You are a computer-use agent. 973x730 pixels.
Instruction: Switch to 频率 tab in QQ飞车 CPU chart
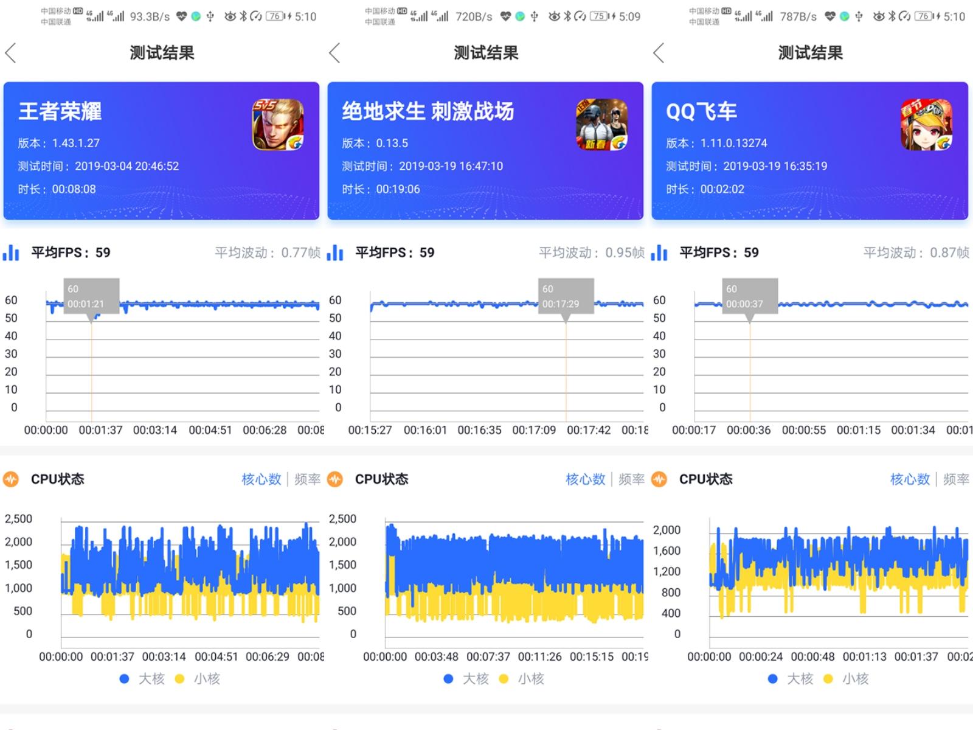click(x=957, y=479)
